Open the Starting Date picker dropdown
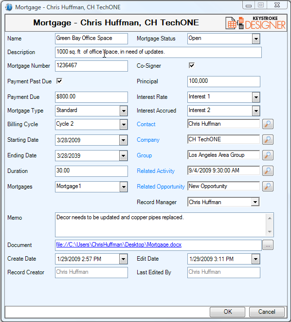Screen dimensions: 291x322 tap(123, 140)
